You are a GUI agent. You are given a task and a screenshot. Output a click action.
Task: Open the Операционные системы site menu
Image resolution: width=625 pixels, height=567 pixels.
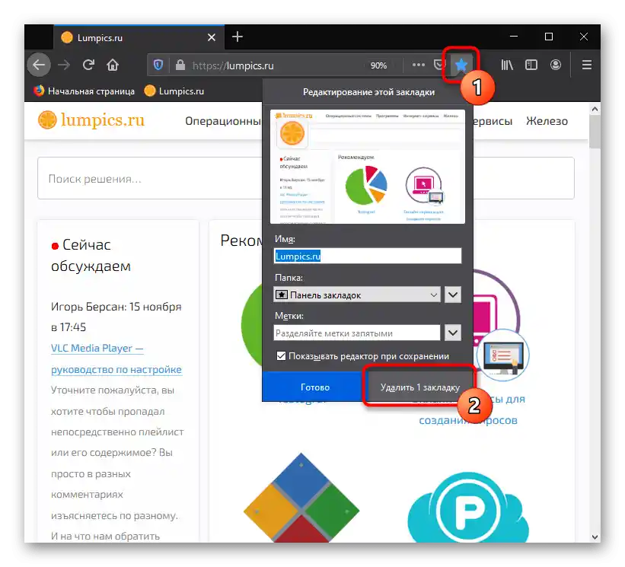click(223, 121)
